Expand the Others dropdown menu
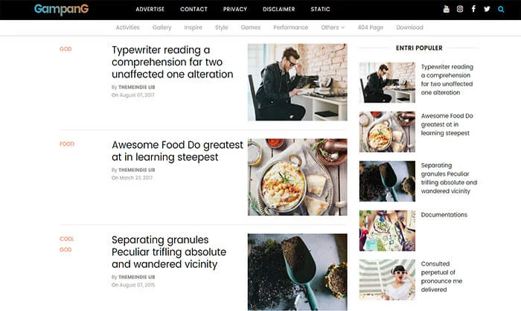Screen dimensions: 521x311 click(x=333, y=28)
